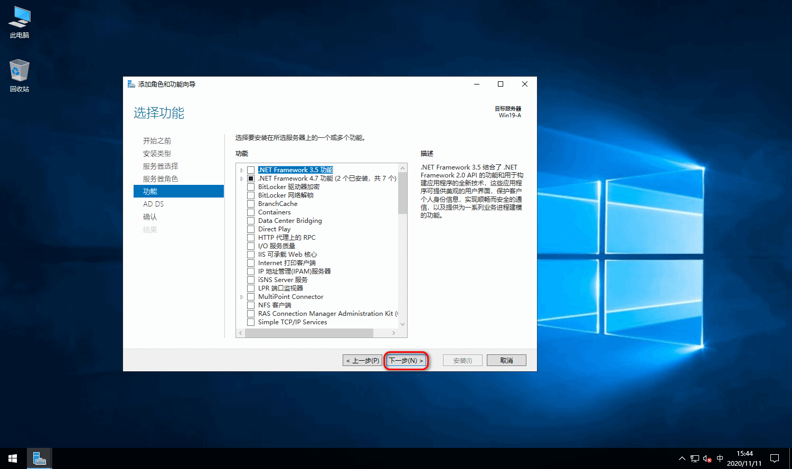The height and width of the screenshot is (469, 792).
Task: Check I/O quality of service checkbox
Action: click(251, 246)
